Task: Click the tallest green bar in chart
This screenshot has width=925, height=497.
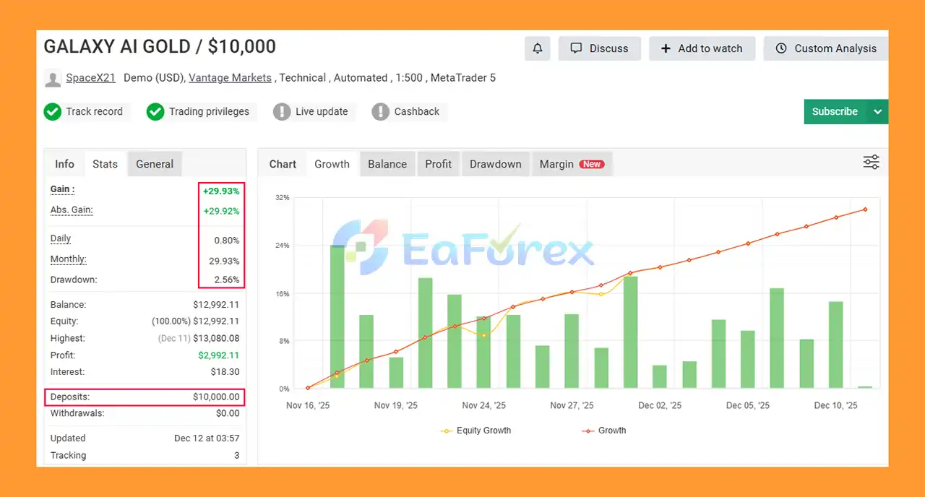Action: tap(337, 318)
